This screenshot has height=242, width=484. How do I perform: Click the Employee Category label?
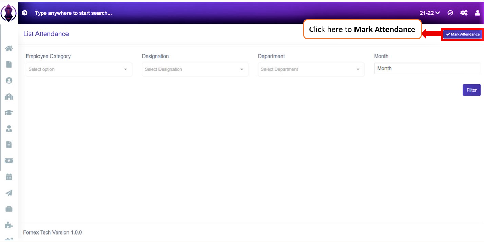(x=48, y=56)
